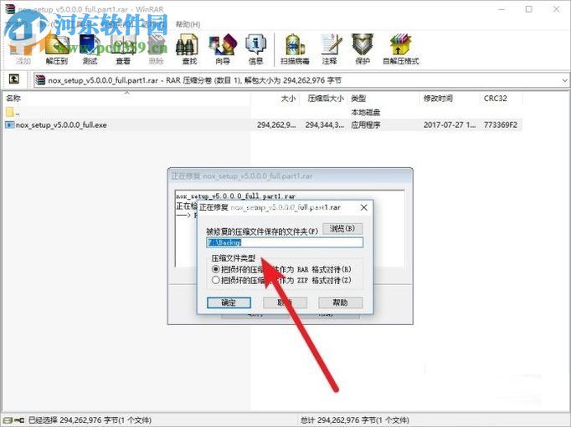Click the OK (确定) button
Viewport: 571px width, 427px height.
(x=229, y=302)
